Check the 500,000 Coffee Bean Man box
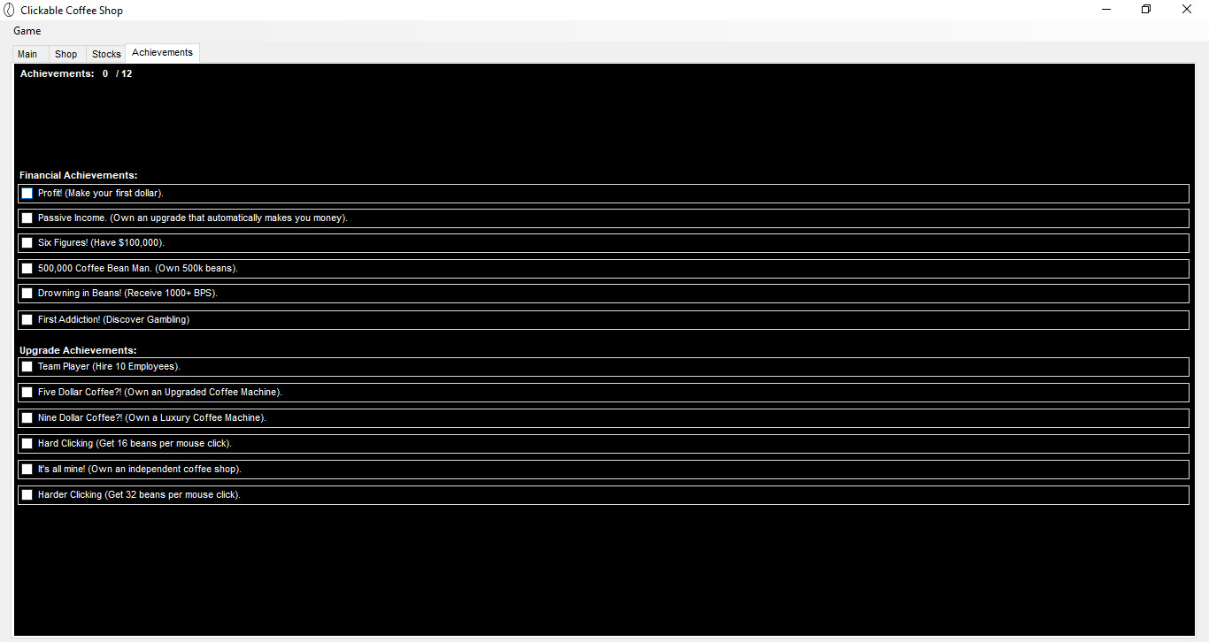The width and height of the screenshot is (1209, 642). pyautogui.click(x=27, y=268)
